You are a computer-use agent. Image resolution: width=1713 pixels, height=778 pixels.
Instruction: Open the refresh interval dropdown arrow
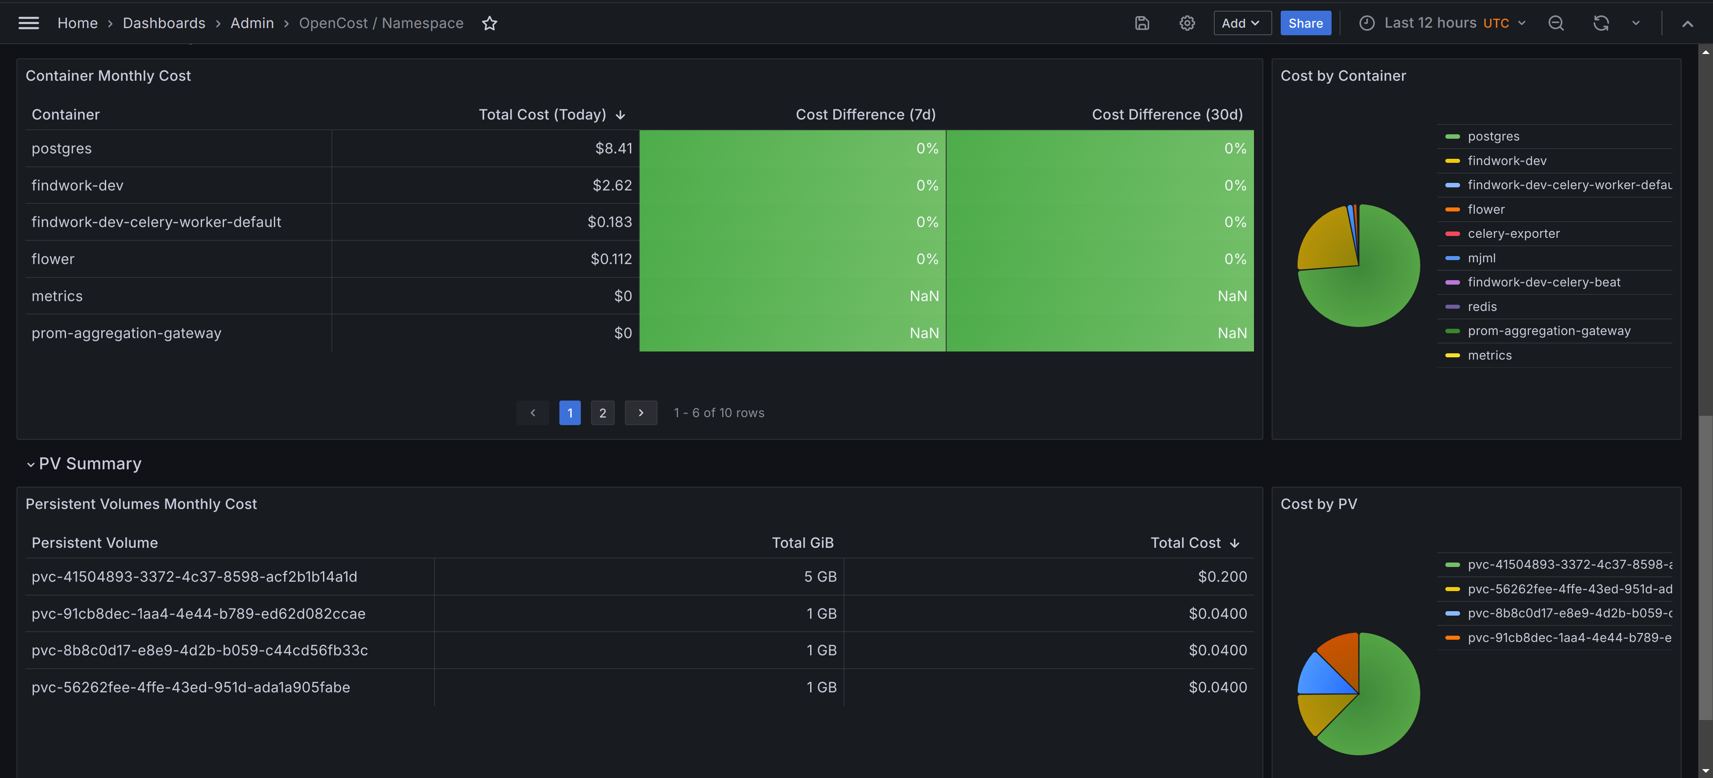pyautogui.click(x=1636, y=23)
